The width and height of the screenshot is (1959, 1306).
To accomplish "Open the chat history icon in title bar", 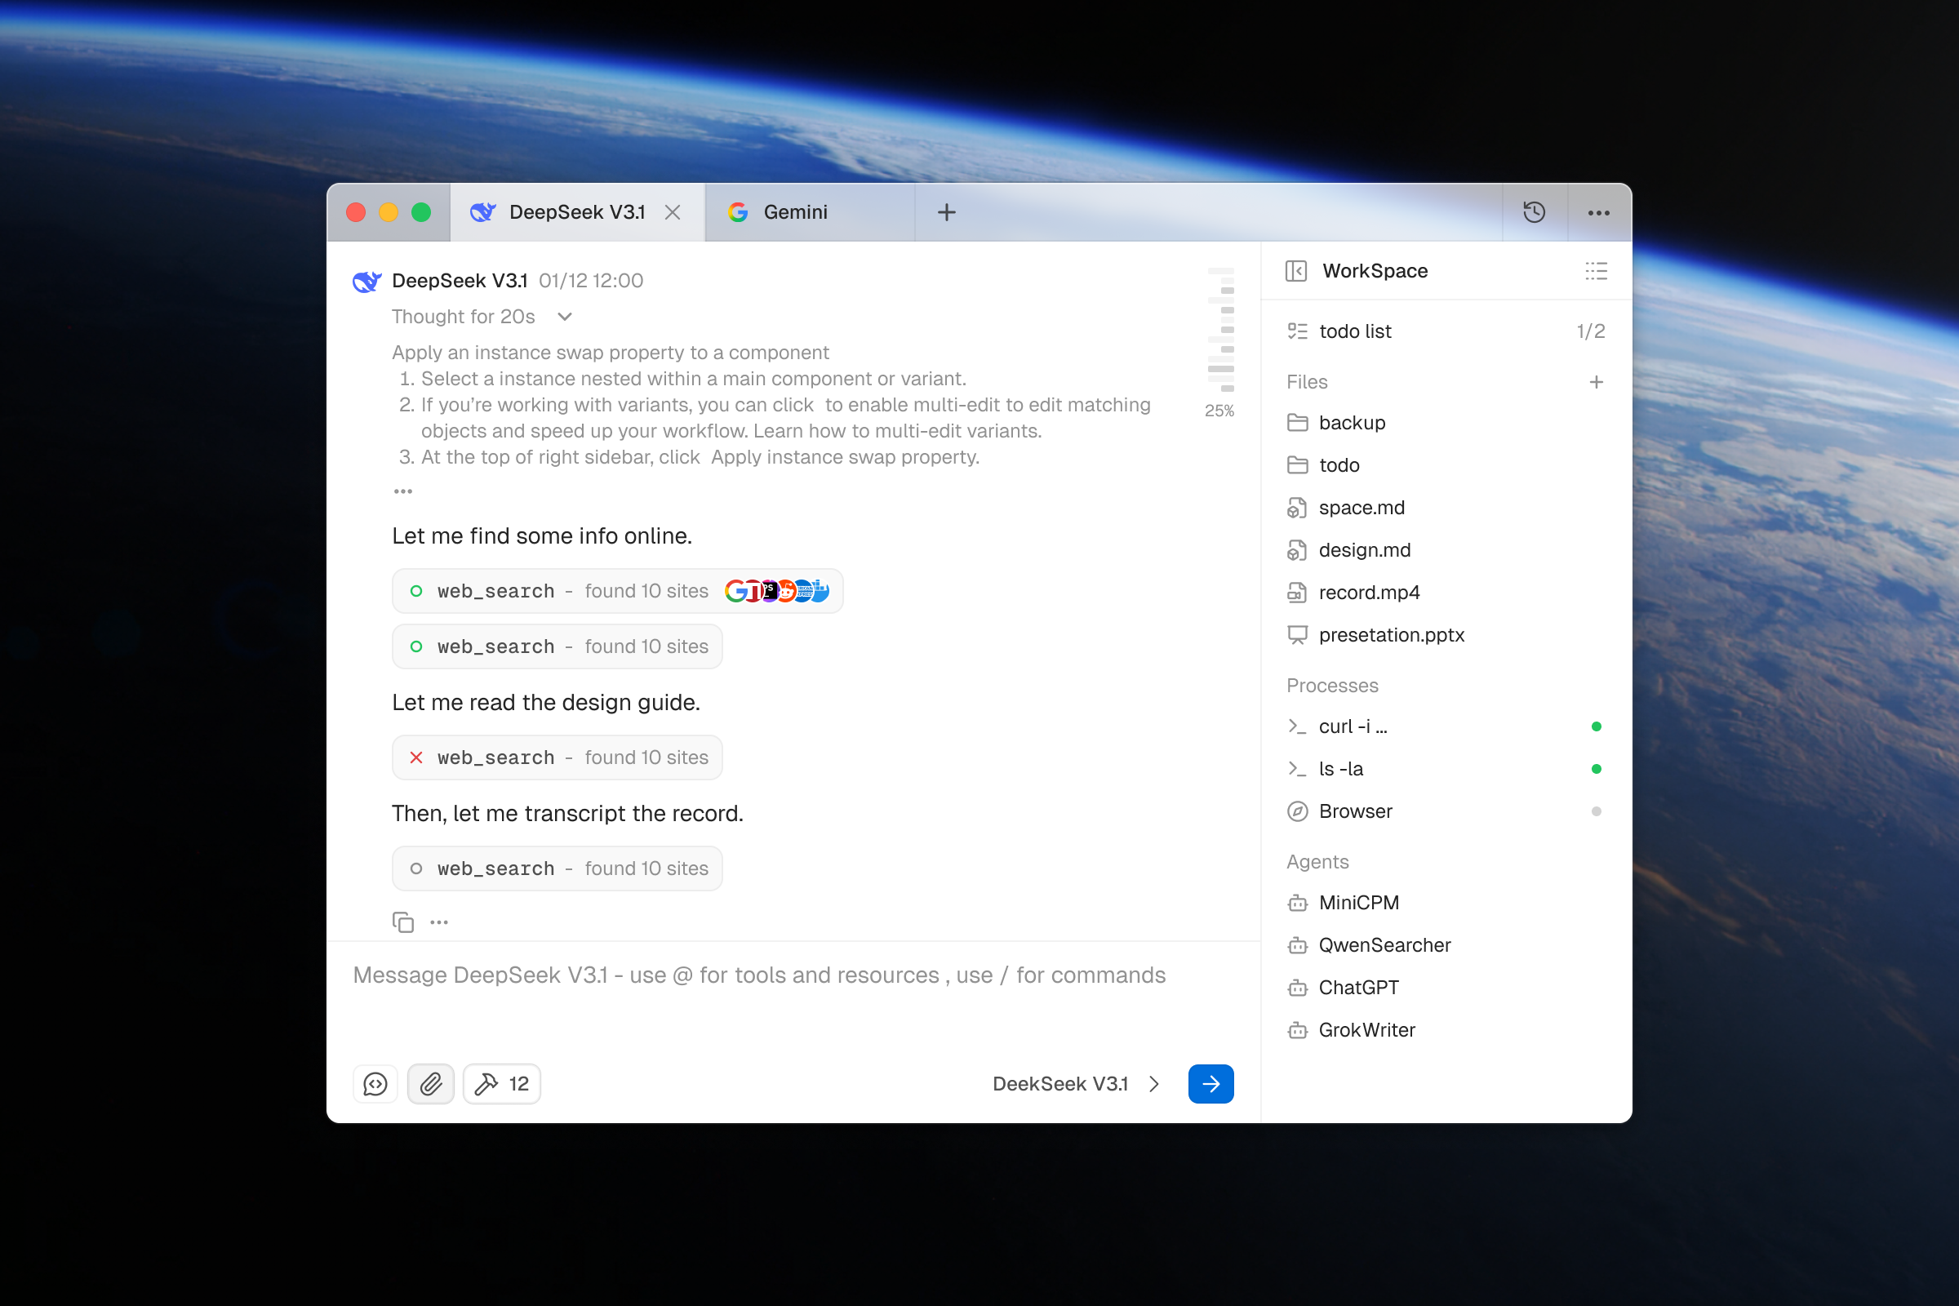I will click(x=1534, y=212).
